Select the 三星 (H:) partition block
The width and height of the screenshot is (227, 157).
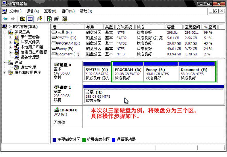click(x=154, y=96)
